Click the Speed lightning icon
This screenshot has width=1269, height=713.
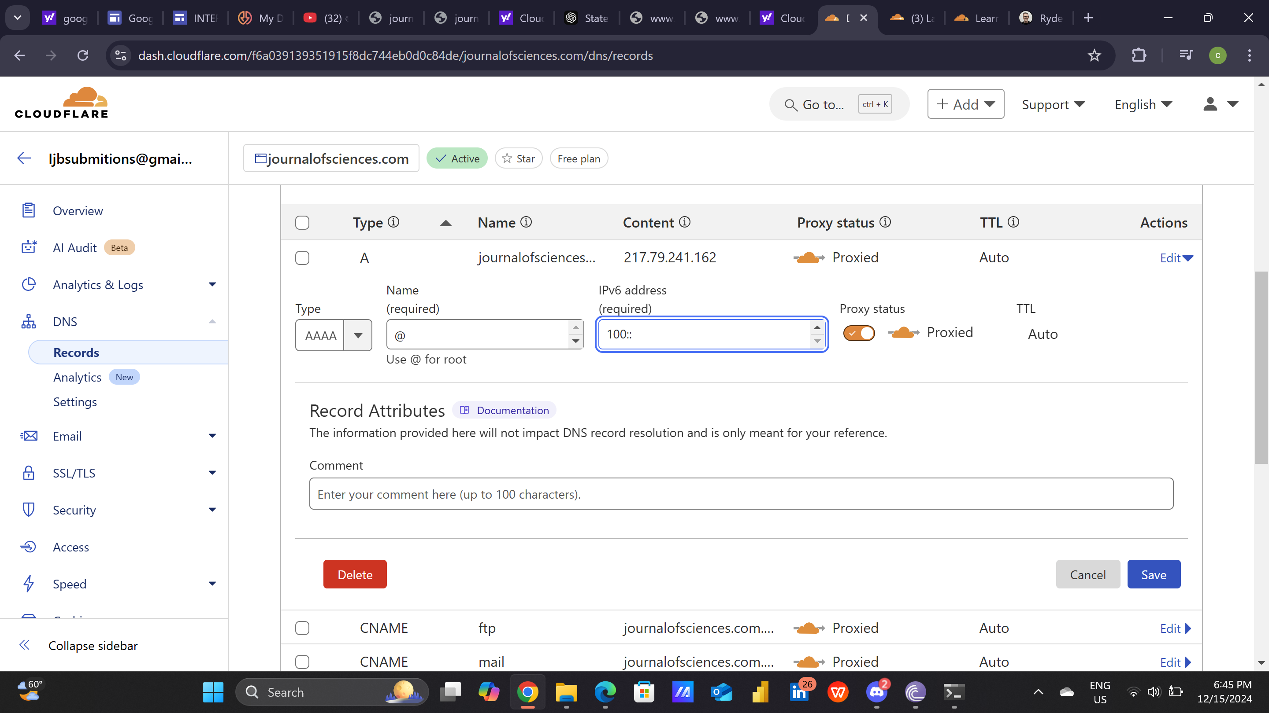click(29, 584)
